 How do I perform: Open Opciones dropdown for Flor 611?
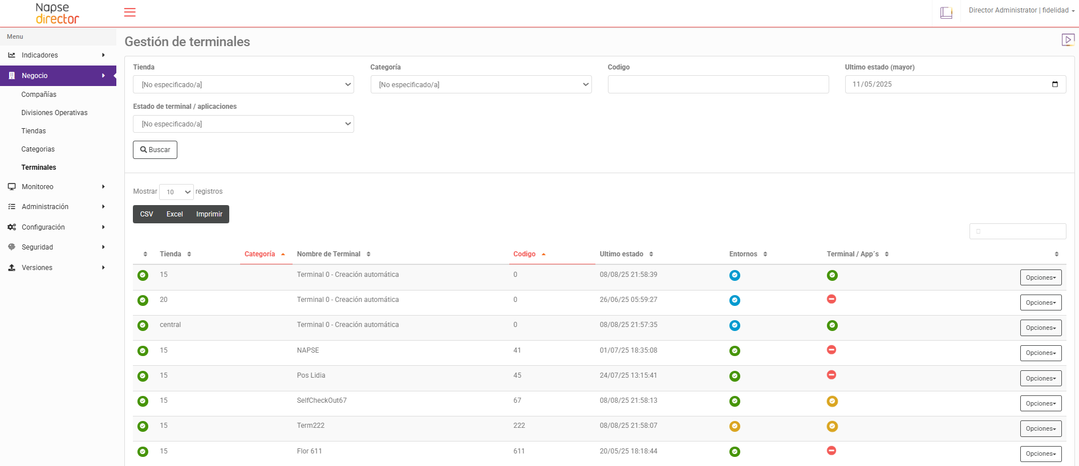point(1041,454)
